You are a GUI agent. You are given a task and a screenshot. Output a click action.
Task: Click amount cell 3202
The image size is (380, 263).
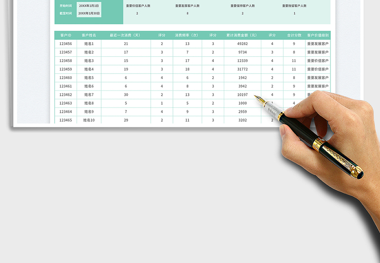coord(242,120)
